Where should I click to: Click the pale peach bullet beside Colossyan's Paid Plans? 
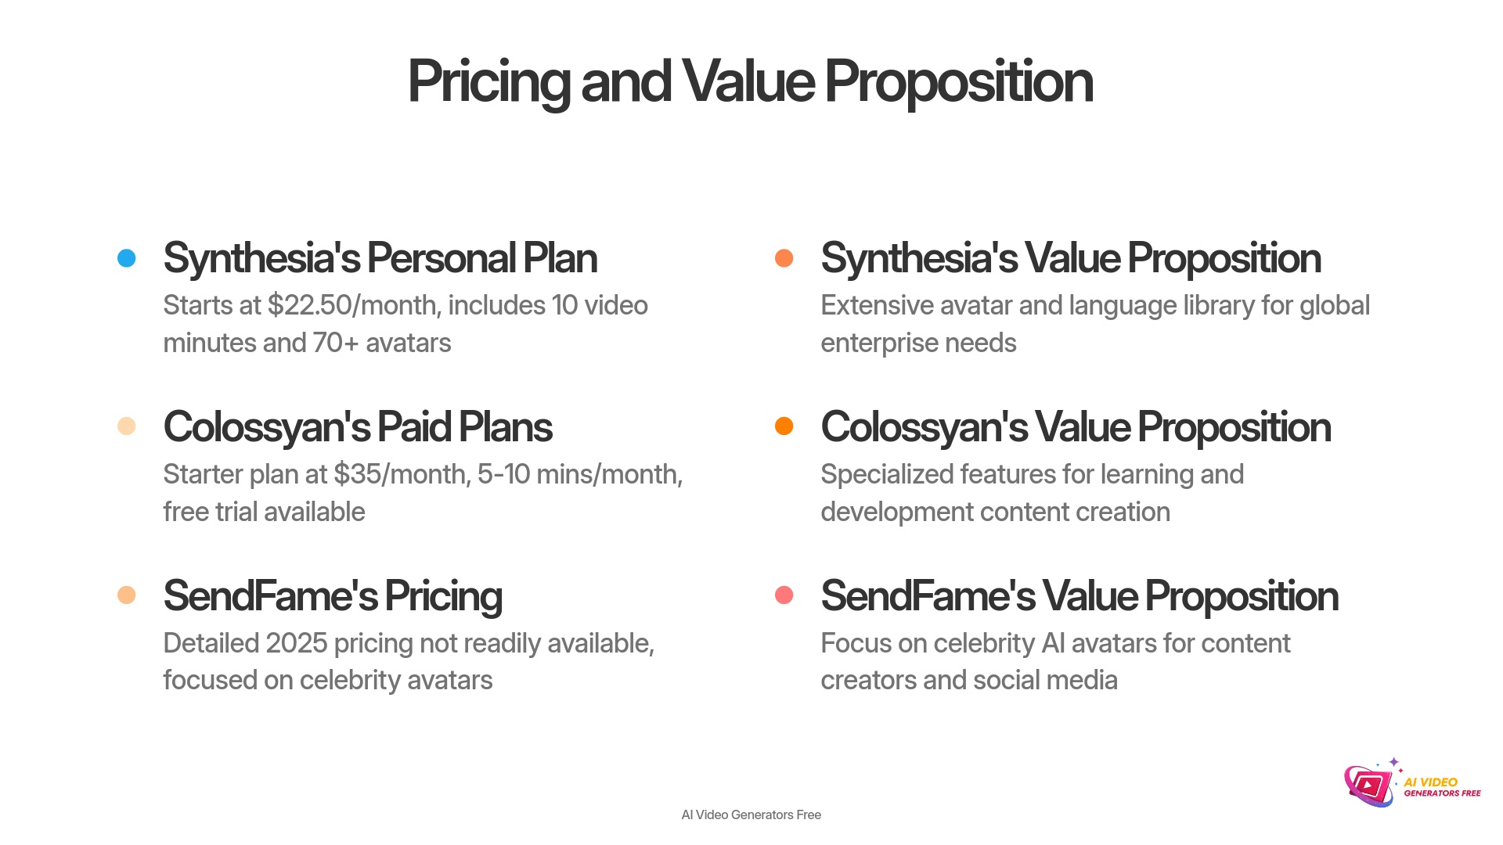click(x=126, y=426)
